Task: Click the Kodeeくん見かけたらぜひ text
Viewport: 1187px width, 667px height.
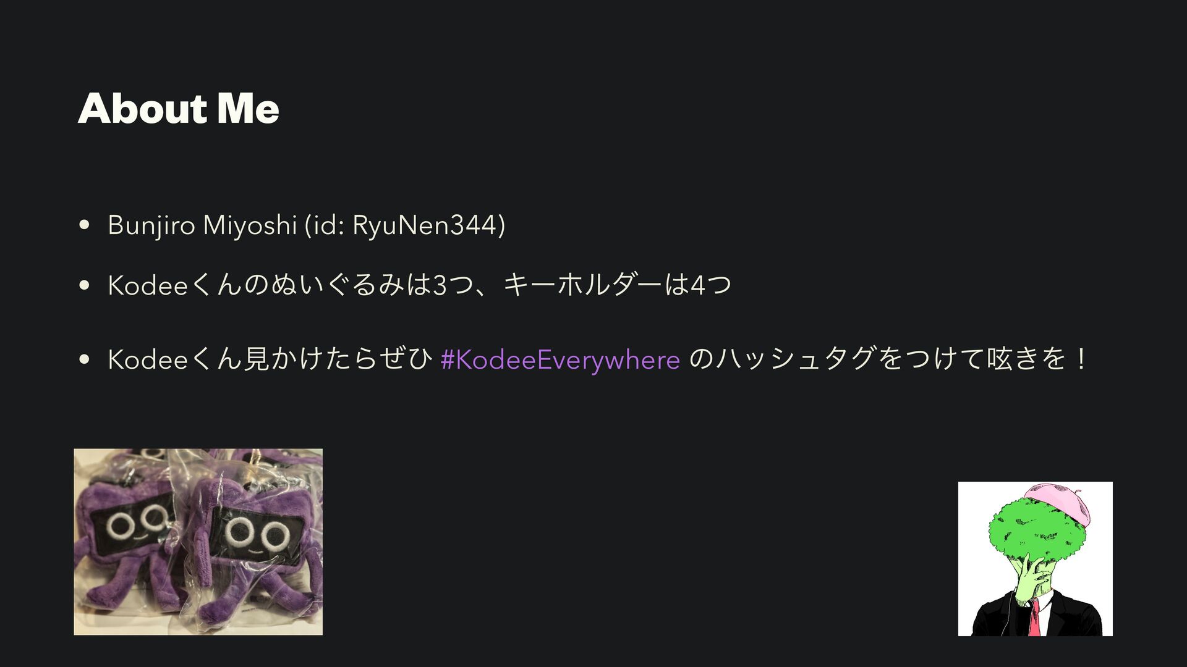Action: tap(270, 359)
